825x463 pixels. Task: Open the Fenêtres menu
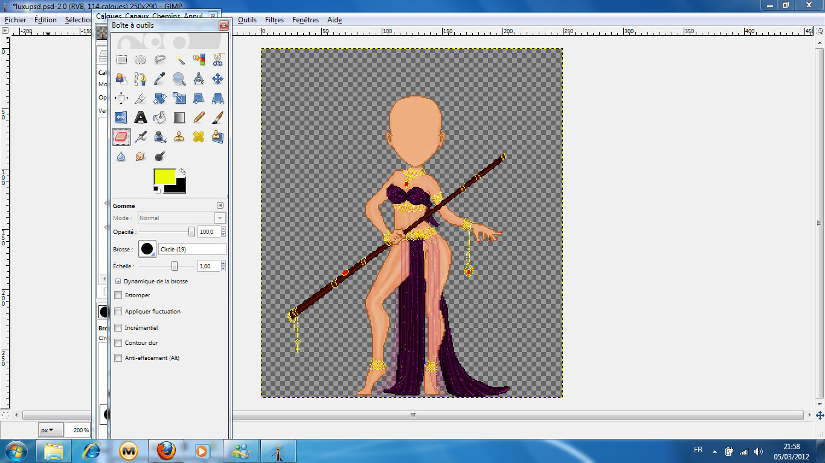[305, 20]
